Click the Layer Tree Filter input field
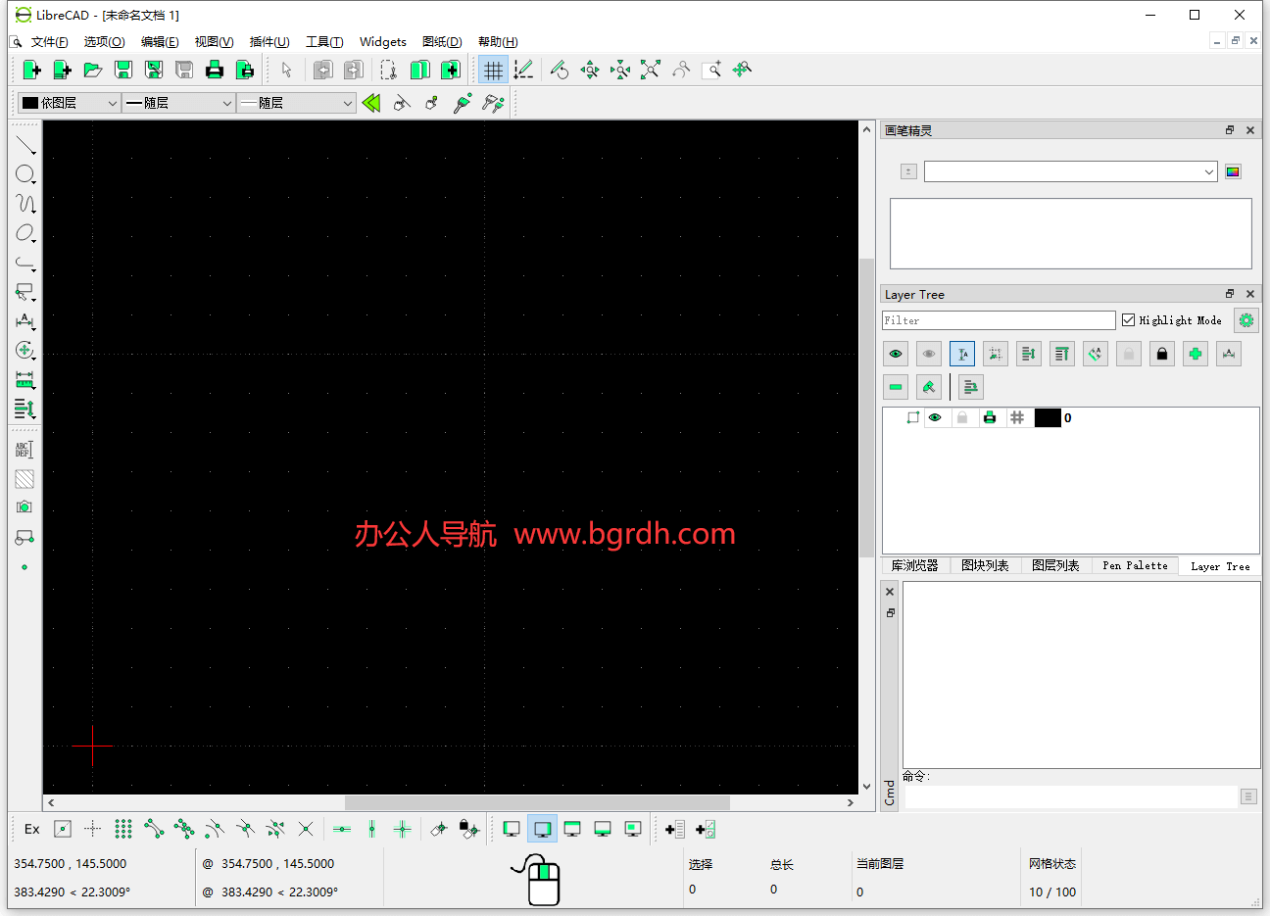The image size is (1270, 916). point(998,320)
